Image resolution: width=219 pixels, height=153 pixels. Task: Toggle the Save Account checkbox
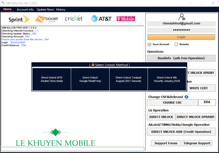[x=149, y=44]
